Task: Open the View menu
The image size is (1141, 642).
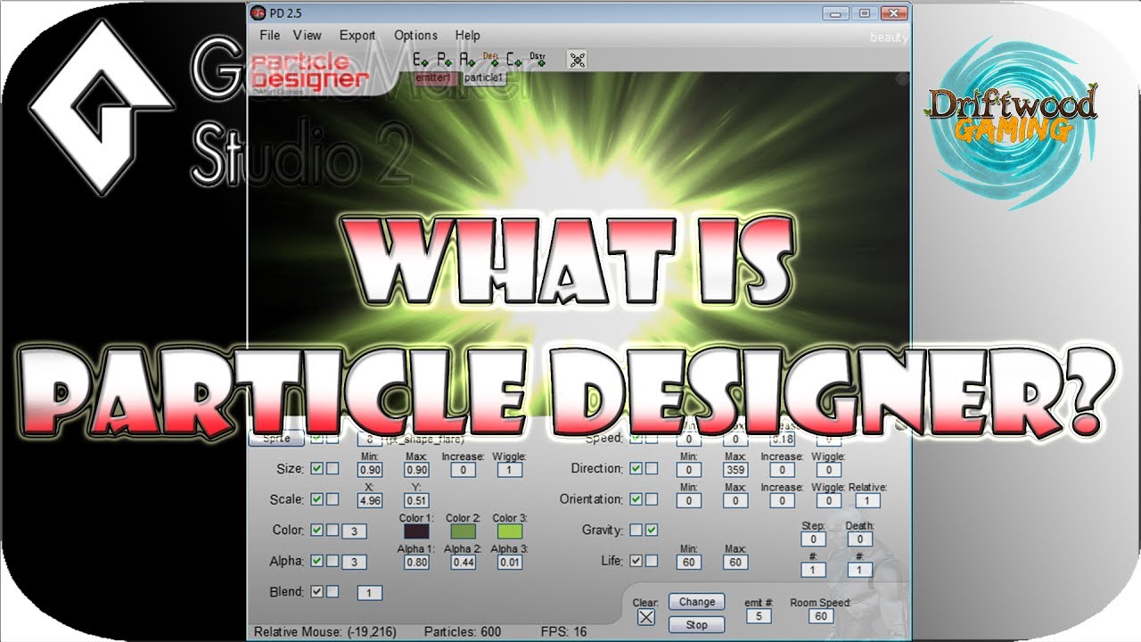Action: (307, 35)
